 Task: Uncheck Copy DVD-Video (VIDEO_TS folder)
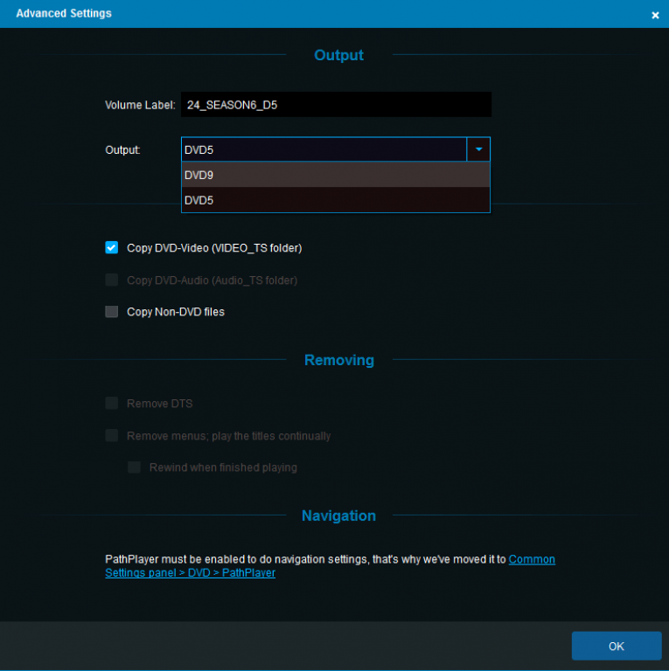[x=112, y=247]
